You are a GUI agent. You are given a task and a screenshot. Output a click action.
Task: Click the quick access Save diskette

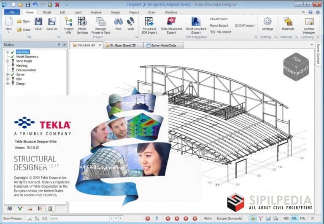(x=28, y=5)
